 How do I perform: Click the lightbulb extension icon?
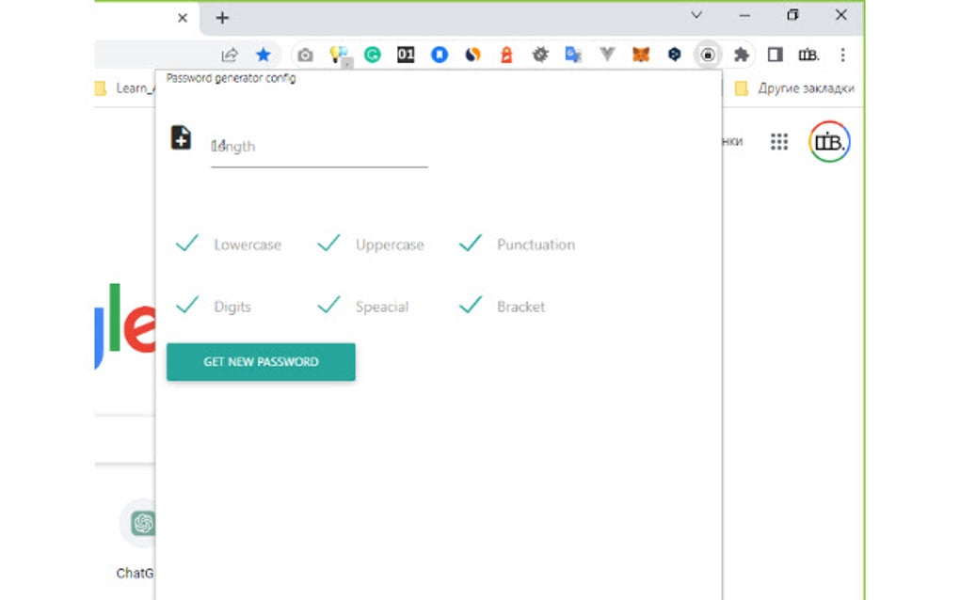[339, 55]
